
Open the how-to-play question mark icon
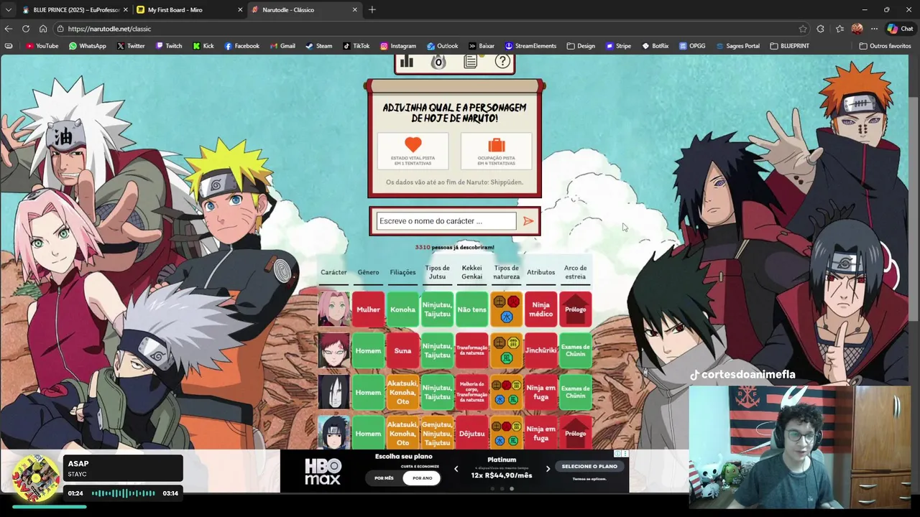pyautogui.click(x=502, y=62)
